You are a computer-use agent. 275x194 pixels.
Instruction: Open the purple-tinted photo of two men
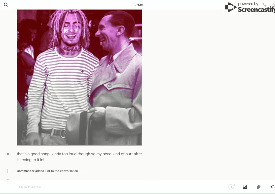(x=79, y=78)
